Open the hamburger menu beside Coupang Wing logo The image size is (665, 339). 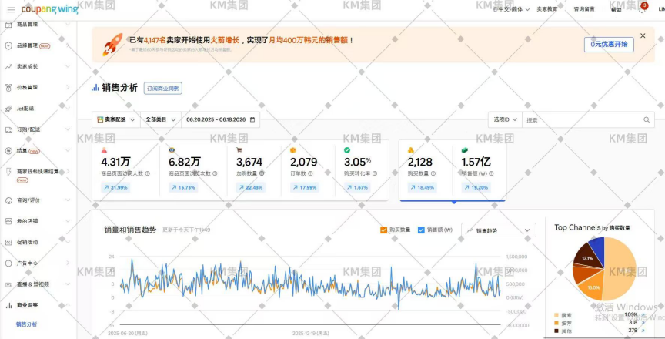pos(12,9)
